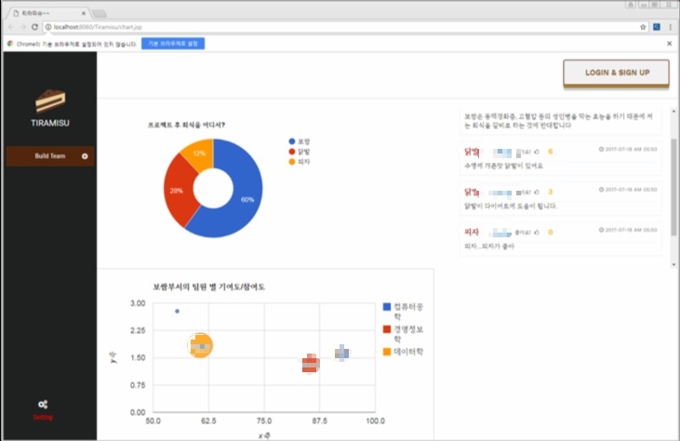The height and width of the screenshot is (441, 680).
Task: Click the Tiramisu cake logo
Action: pyautogui.click(x=50, y=101)
